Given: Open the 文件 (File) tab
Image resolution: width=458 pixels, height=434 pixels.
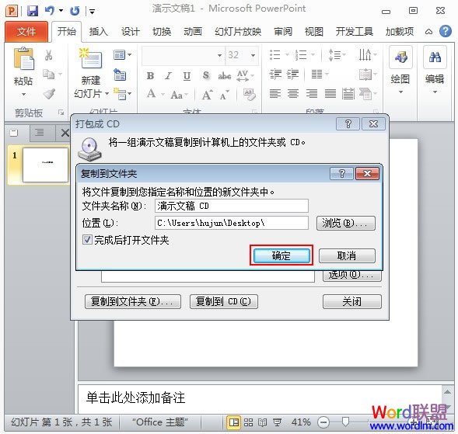Looking at the screenshot, I should point(26,32).
